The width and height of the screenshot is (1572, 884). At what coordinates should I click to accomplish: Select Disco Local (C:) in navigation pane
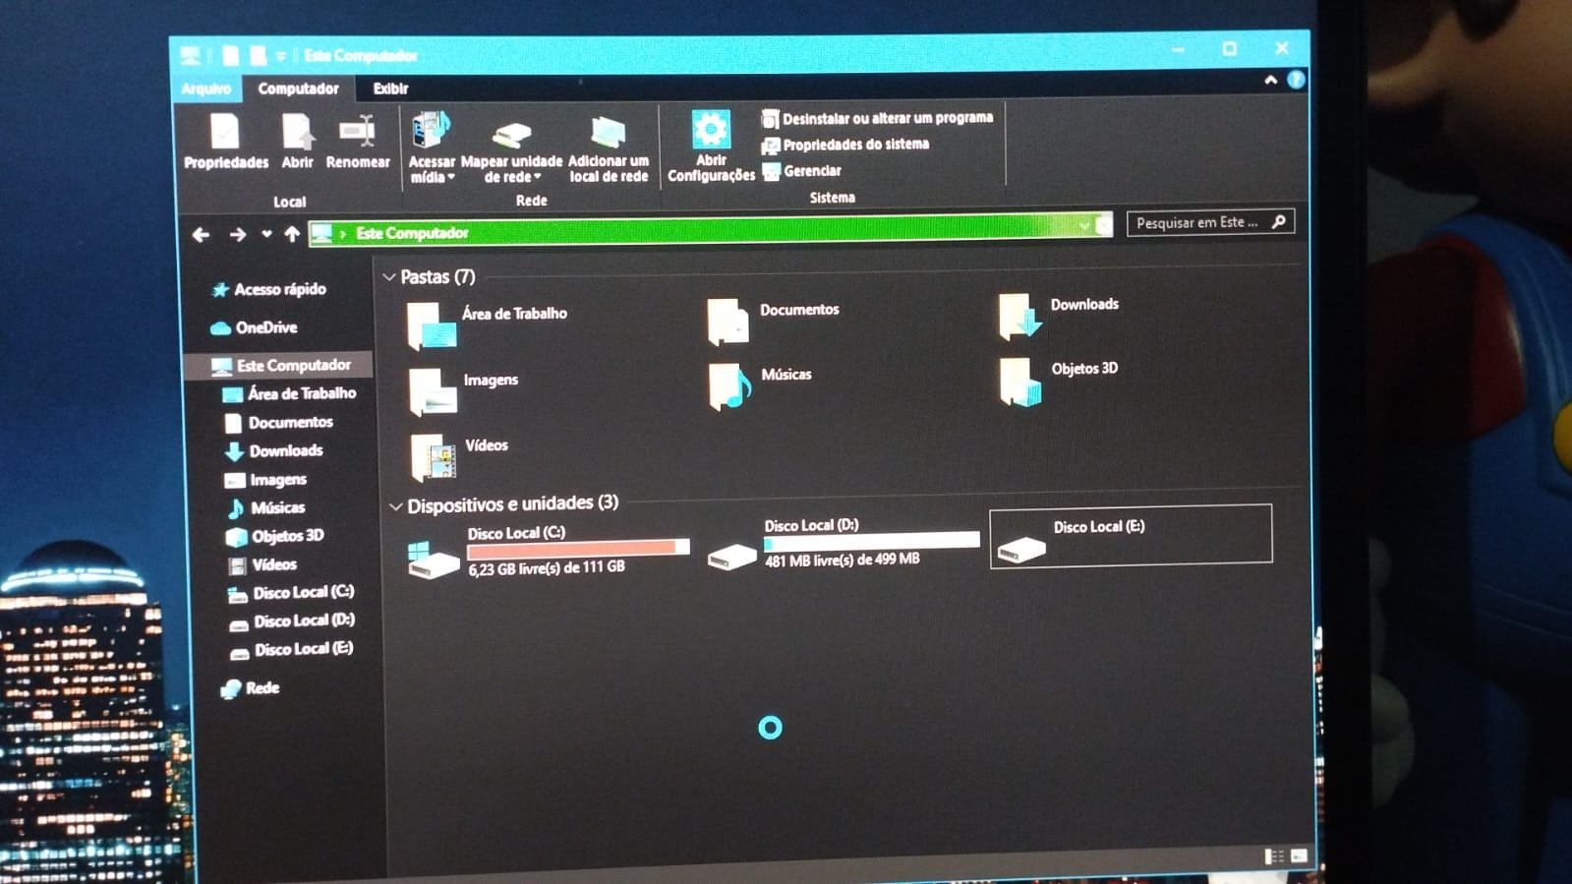coord(291,593)
